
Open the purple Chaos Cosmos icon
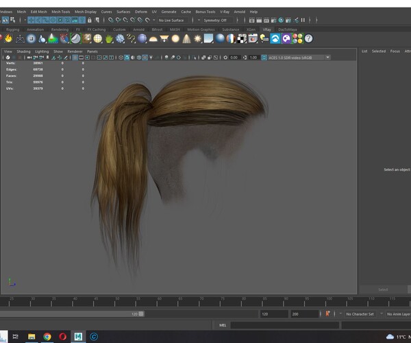click(286, 39)
